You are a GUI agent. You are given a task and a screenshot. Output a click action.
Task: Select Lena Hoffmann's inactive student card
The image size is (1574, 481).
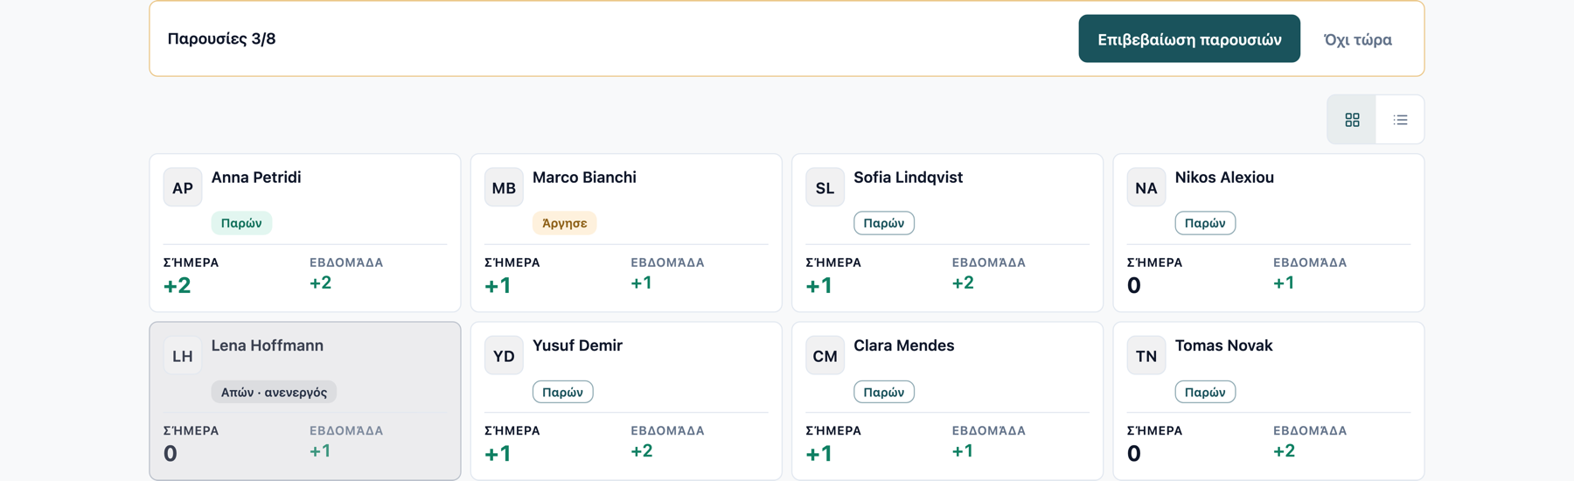(x=305, y=401)
